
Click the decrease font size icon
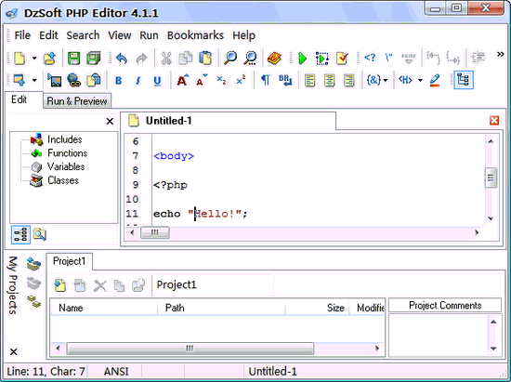click(x=202, y=80)
